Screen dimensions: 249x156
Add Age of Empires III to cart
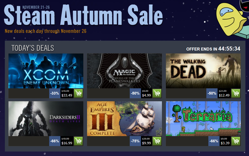coord(157,141)
